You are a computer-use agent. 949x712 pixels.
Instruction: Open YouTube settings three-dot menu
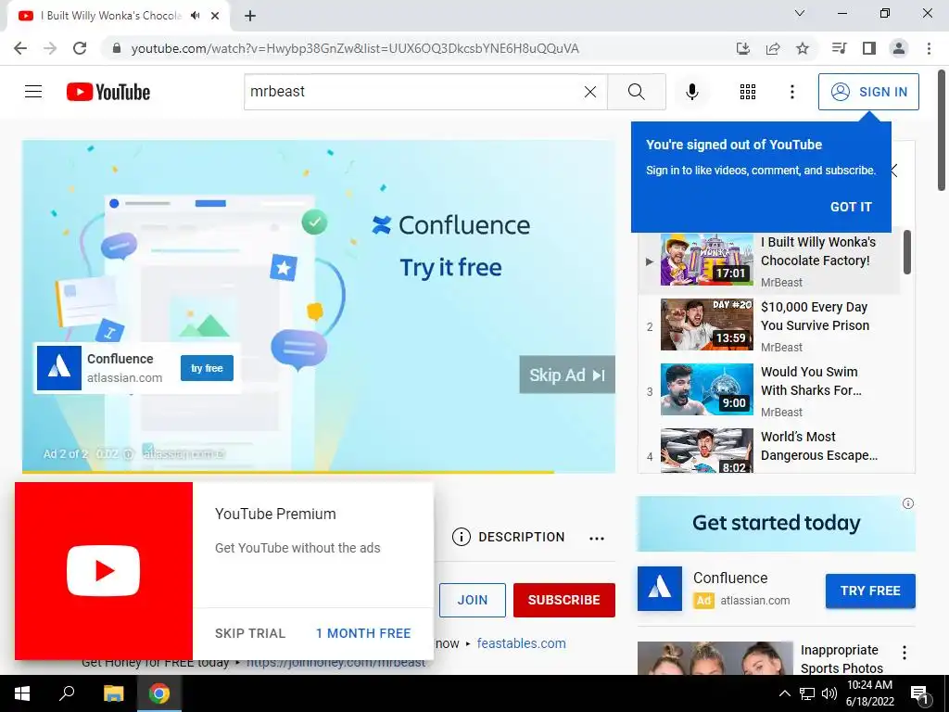[791, 92]
